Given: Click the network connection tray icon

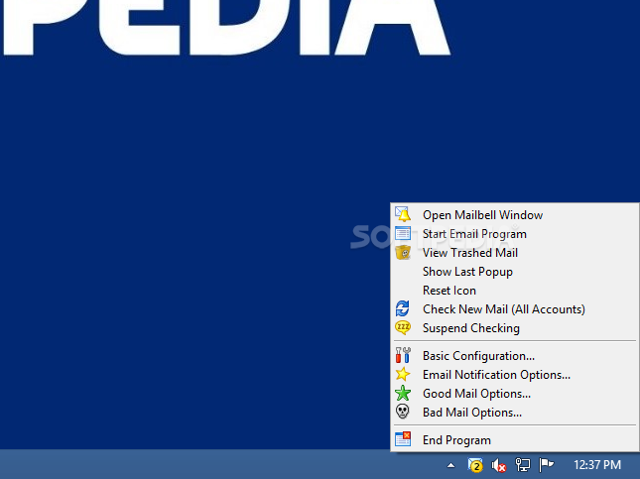Looking at the screenshot, I should pyautogui.click(x=523, y=465).
